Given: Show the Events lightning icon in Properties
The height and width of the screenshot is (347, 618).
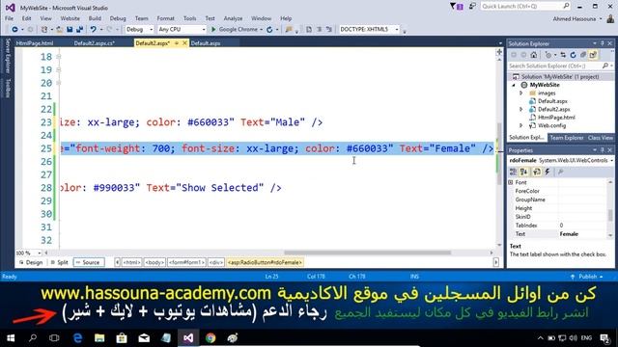Looking at the screenshot, I should 548,172.
